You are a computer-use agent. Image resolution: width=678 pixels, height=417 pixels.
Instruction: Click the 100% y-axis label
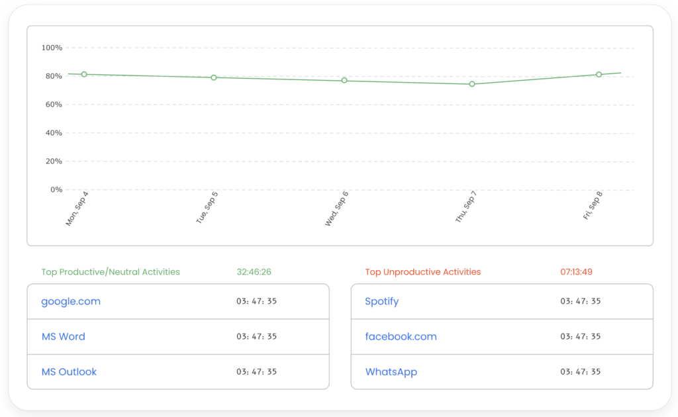coord(52,48)
